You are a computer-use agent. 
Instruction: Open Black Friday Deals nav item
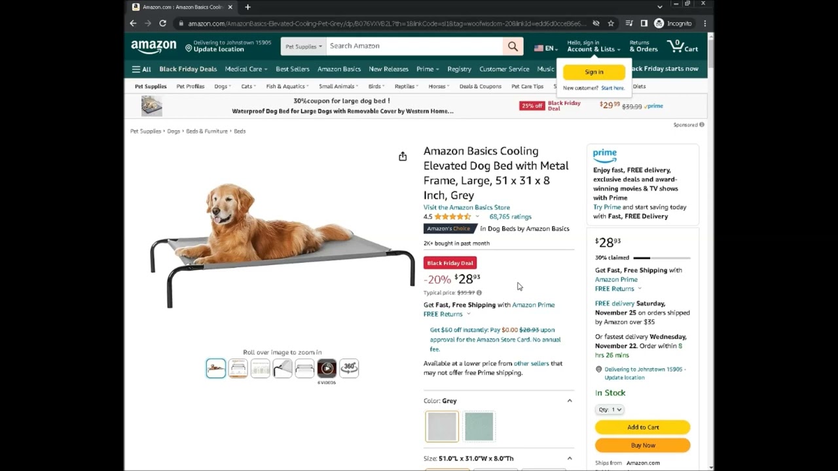pyautogui.click(x=188, y=69)
